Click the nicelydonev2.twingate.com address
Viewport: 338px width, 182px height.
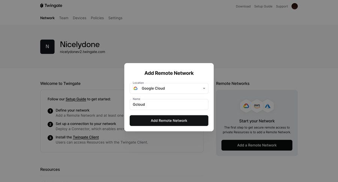point(83,52)
